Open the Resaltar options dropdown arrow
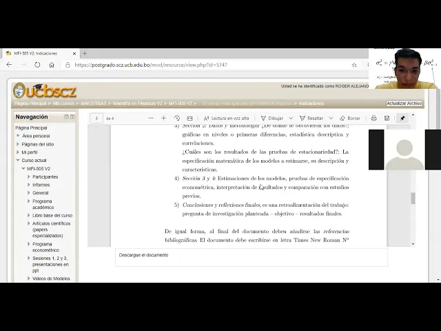This screenshot has width=441, height=331. [331, 118]
